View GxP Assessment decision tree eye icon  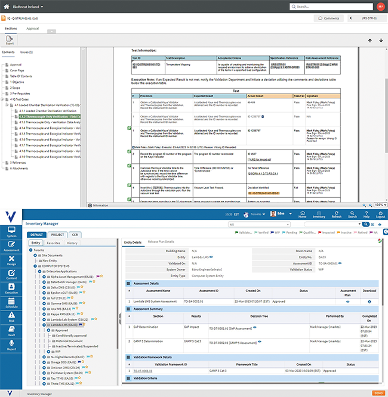[255, 327]
